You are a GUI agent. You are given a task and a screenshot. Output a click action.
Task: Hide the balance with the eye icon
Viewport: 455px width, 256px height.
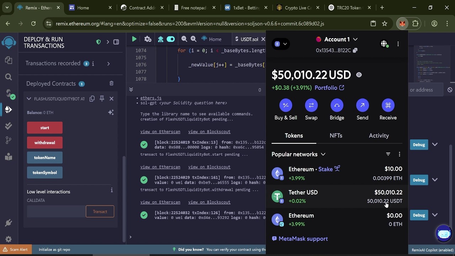tap(359, 75)
